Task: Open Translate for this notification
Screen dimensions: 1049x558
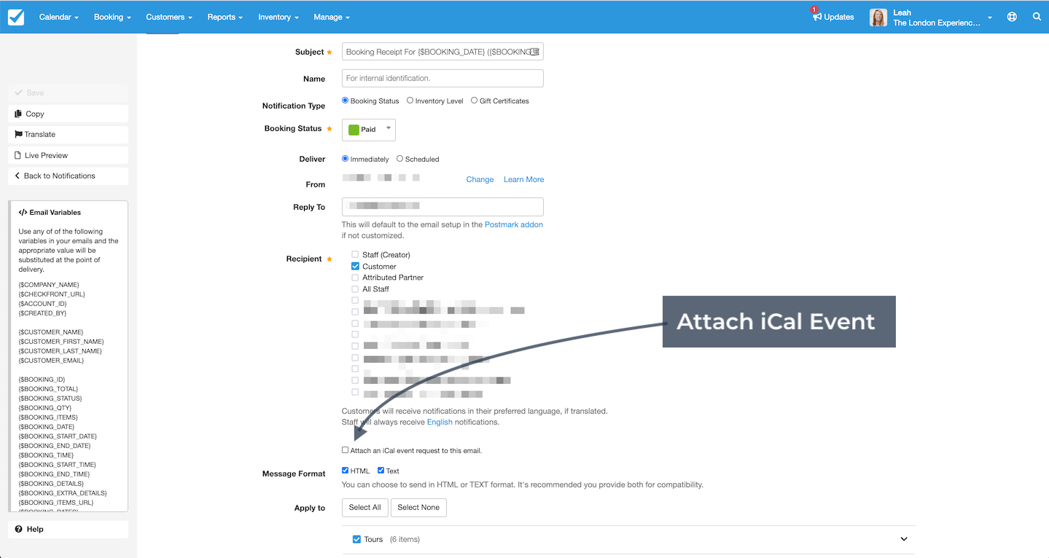Action: [69, 134]
